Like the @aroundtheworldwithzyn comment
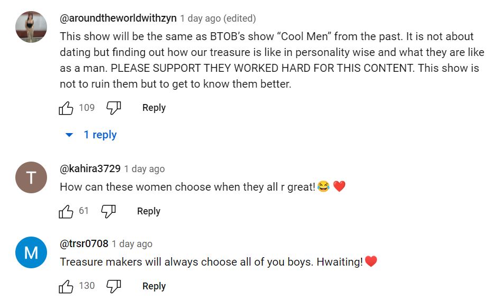 tap(66, 108)
